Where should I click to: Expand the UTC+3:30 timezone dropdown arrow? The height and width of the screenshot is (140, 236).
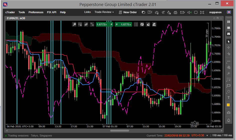207,136
